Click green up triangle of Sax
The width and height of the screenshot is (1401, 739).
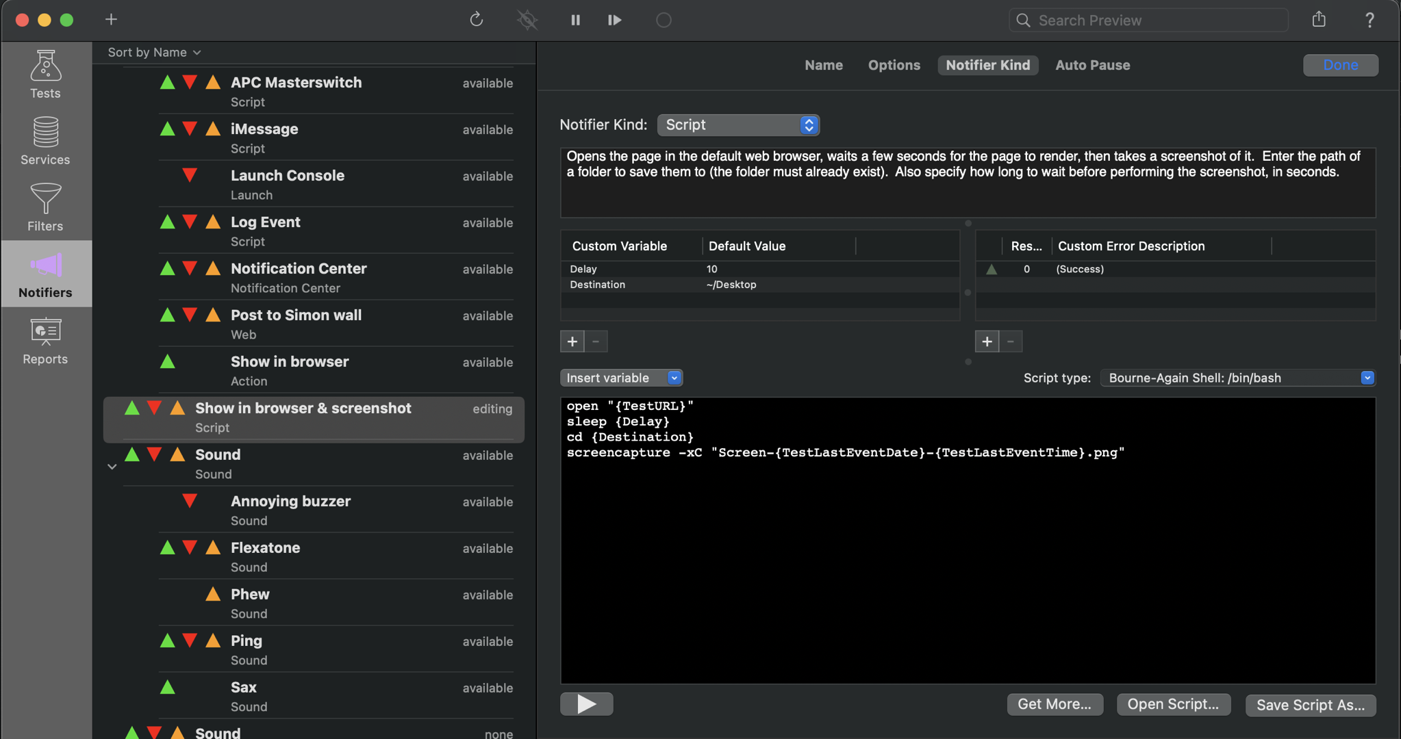coord(167,687)
